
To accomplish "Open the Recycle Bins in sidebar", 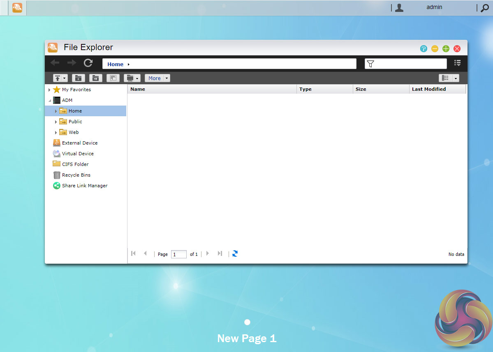I will click(x=76, y=175).
